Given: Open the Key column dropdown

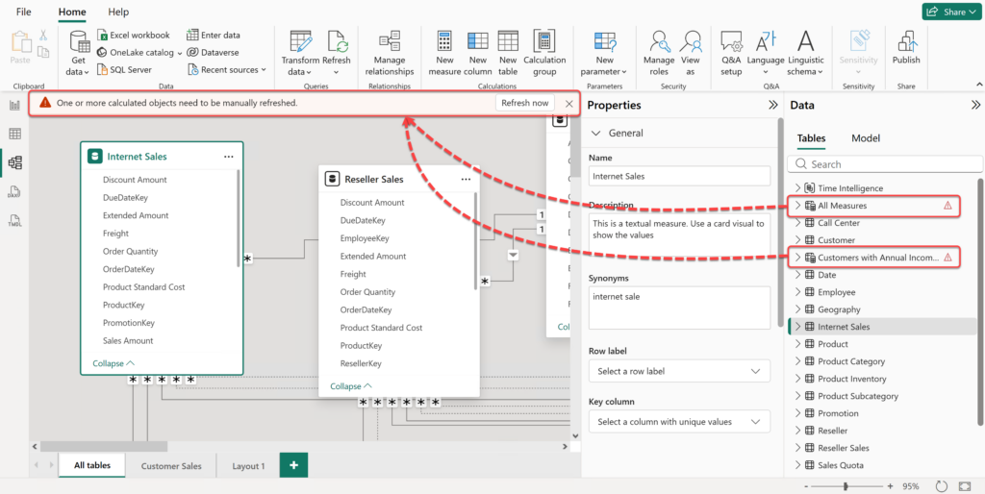Looking at the screenshot, I should point(679,422).
